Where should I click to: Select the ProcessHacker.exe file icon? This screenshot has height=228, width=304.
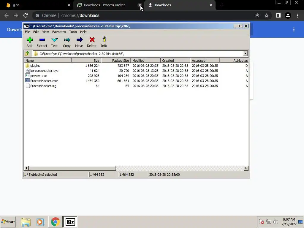(x=28, y=81)
